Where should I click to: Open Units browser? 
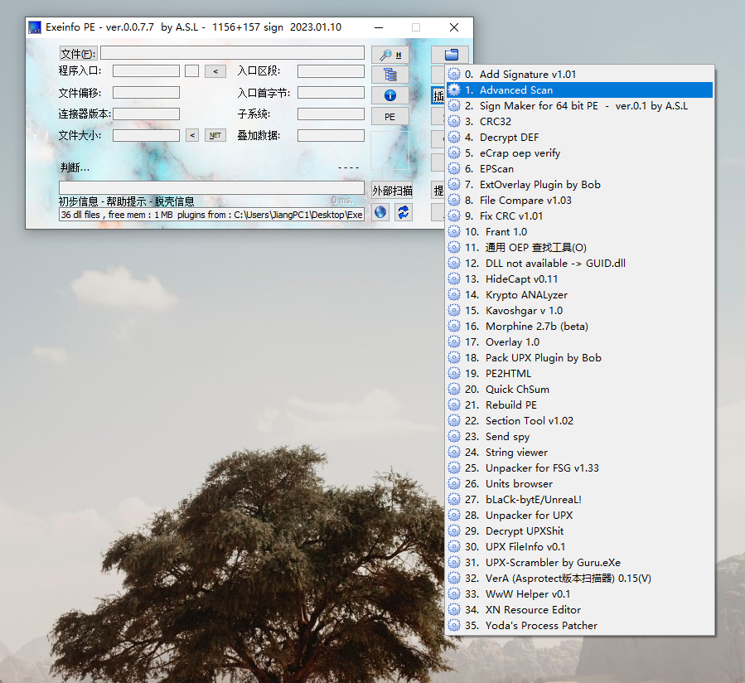(x=579, y=484)
